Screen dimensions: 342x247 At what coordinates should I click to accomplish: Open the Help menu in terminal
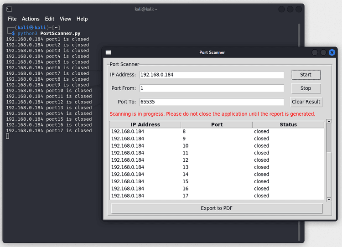82,19
